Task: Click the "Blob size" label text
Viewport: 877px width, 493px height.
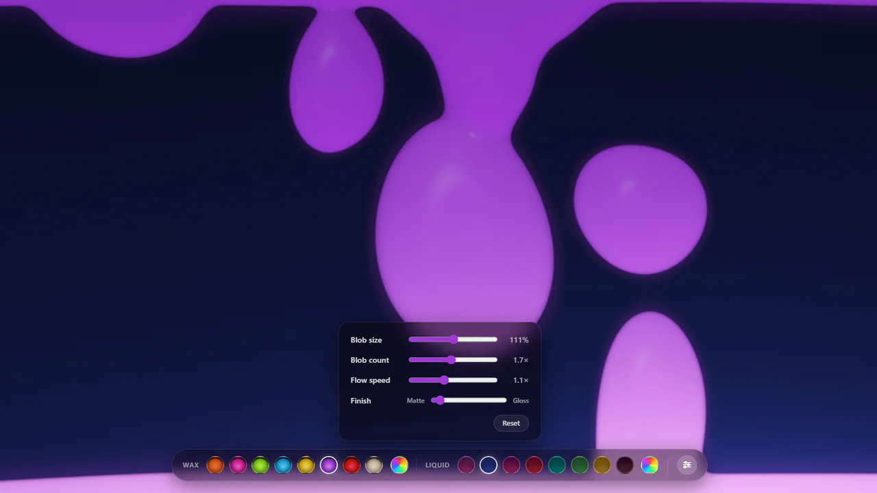Action: click(367, 340)
